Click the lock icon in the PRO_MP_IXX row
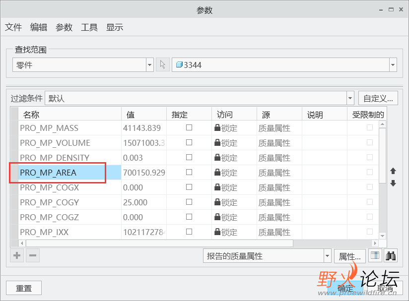The width and height of the screenshot is (409, 301). click(x=217, y=232)
